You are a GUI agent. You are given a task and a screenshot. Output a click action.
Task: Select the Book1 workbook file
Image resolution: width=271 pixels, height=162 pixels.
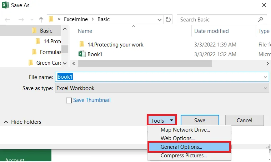tap(95, 54)
